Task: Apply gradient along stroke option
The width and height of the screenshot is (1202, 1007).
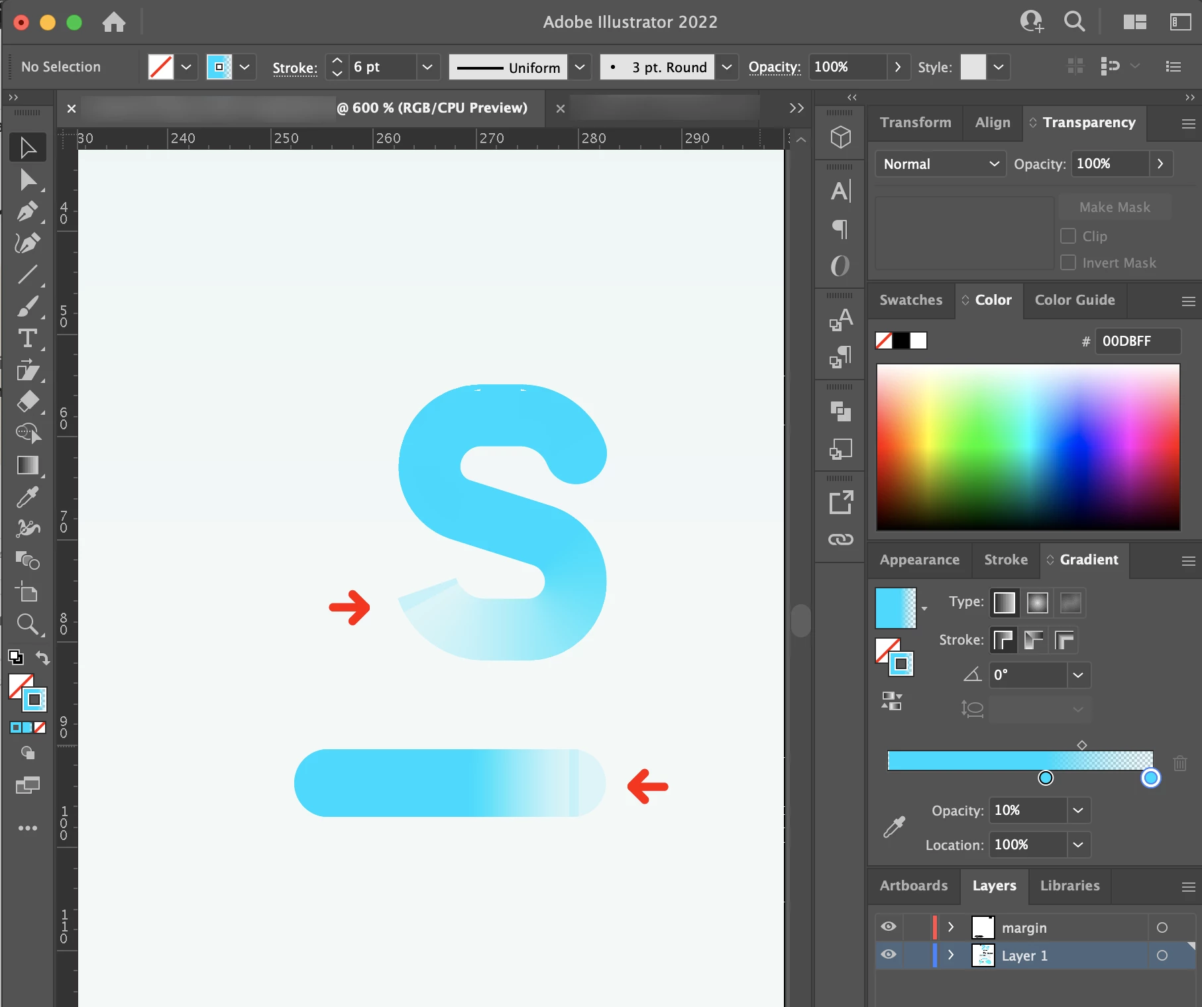Action: 1034,640
